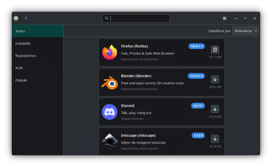Click Blender size 359,6 MB
The width and height of the screenshot is (272, 167).
[215, 87]
